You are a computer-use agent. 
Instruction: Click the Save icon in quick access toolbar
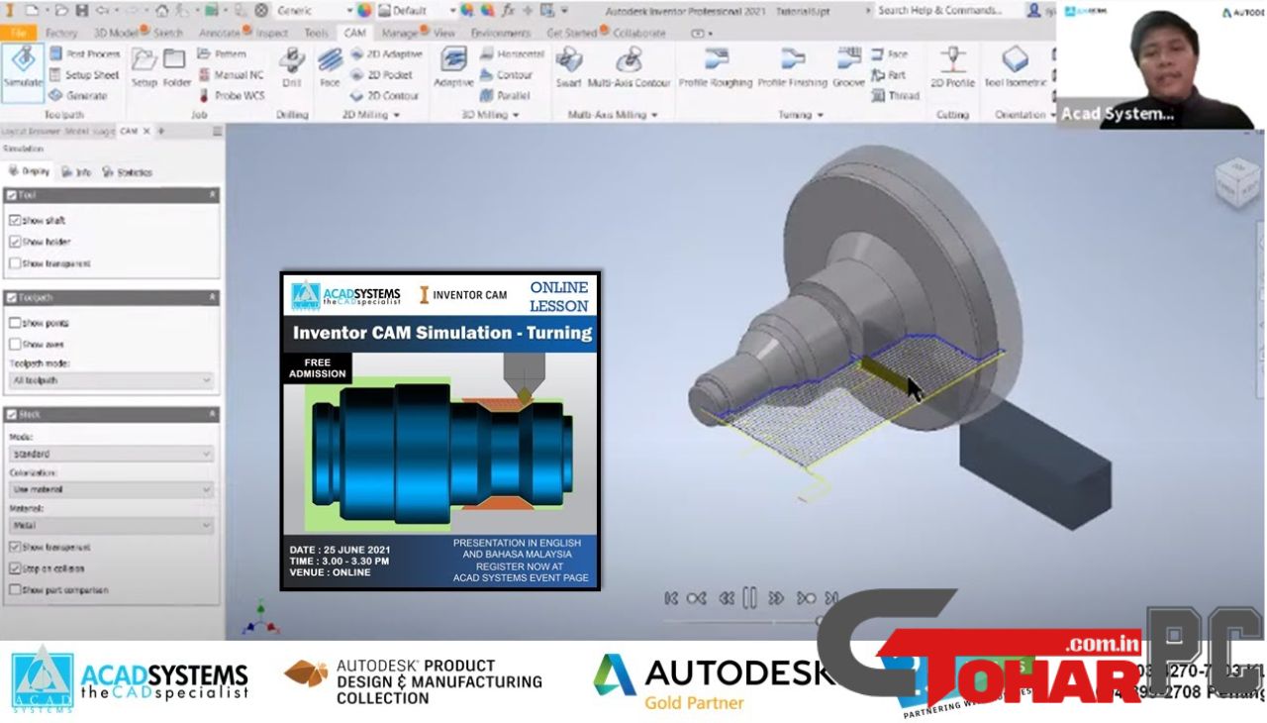click(81, 10)
